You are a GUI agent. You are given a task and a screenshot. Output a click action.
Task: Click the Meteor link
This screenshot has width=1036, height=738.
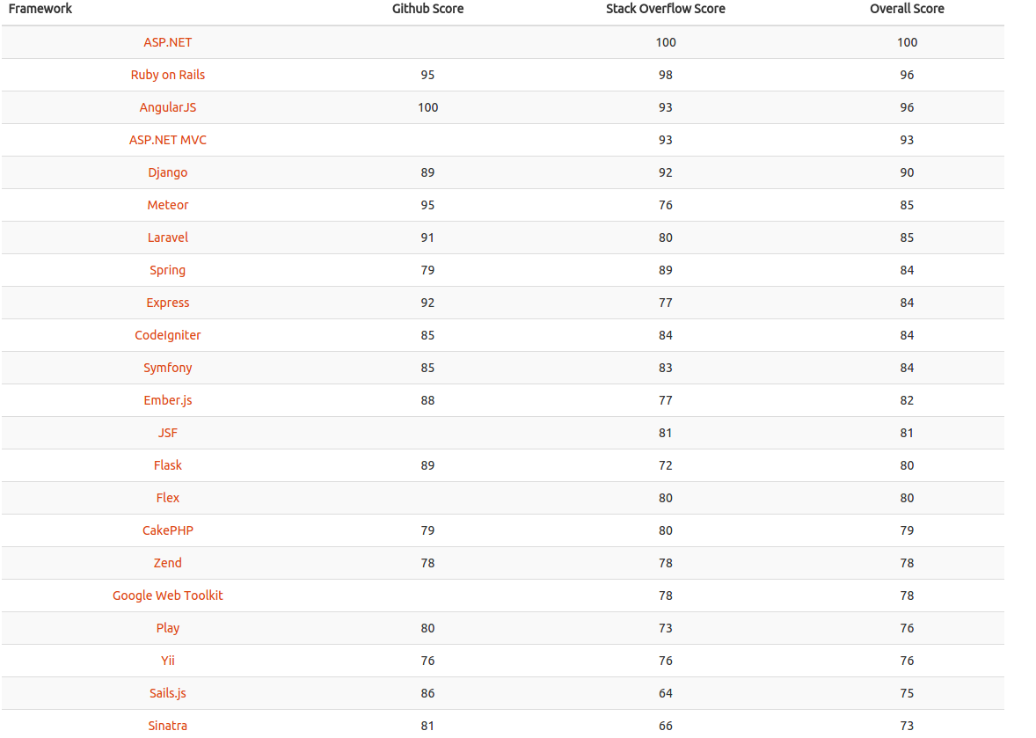tap(168, 205)
